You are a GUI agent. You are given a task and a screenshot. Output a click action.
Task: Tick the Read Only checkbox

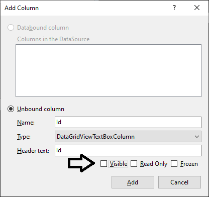coord(134,164)
